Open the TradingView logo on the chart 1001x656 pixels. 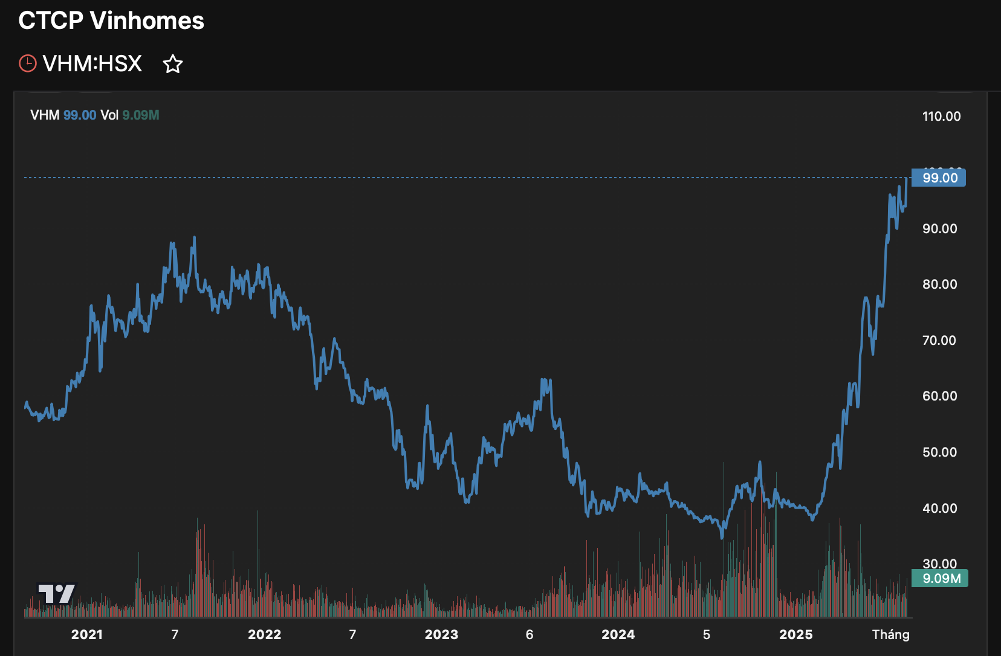pos(56,593)
